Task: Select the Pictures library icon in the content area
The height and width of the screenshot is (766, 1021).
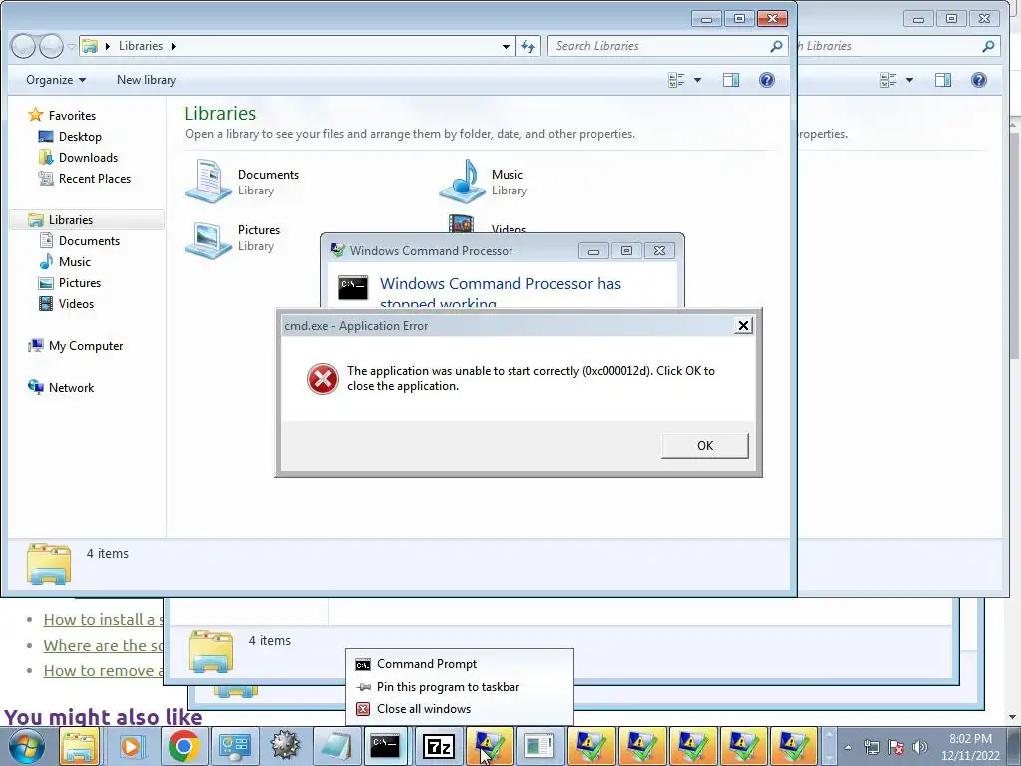Action: [x=208, y=239]
